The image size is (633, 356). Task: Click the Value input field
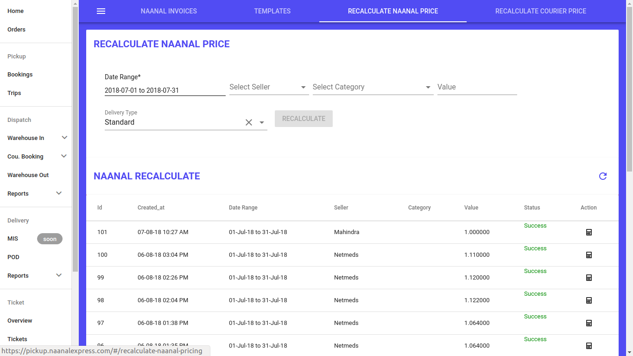click(477, 87)
